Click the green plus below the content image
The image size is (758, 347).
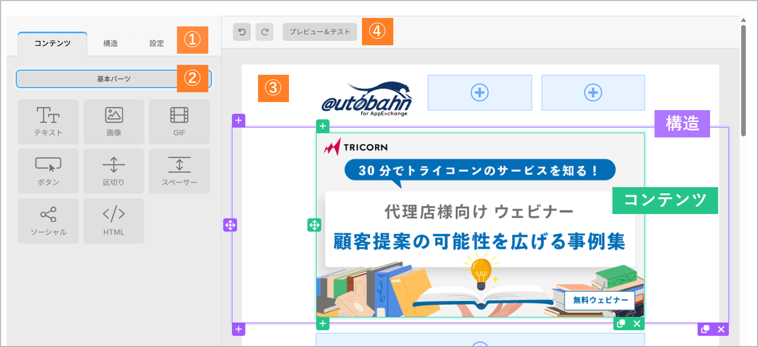coord(323,323)
